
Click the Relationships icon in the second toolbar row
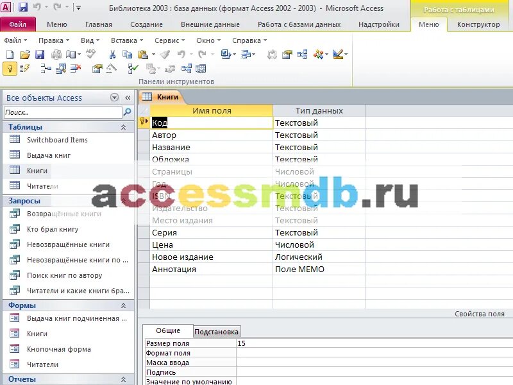tap(187, 69)
